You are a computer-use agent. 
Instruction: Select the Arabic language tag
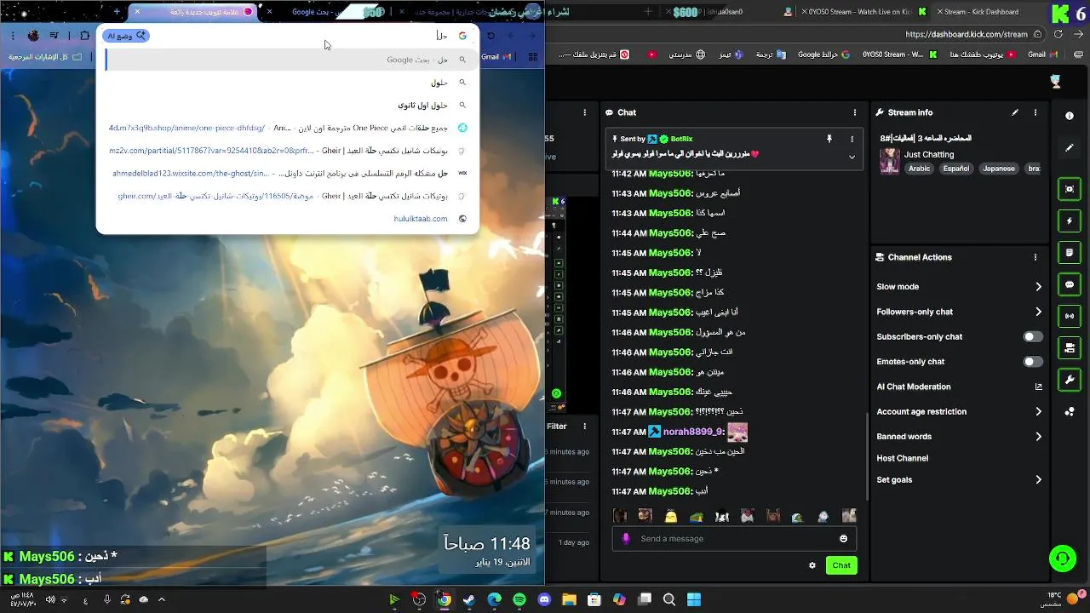pyautogui.click(x=919, y=169)
